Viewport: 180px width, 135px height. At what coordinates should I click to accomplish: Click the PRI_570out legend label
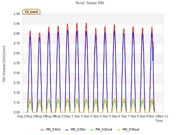[x=131, y=129]
